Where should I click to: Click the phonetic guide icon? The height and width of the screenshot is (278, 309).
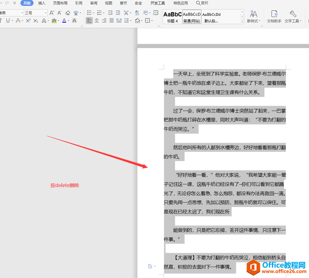(x=76, y=13)
